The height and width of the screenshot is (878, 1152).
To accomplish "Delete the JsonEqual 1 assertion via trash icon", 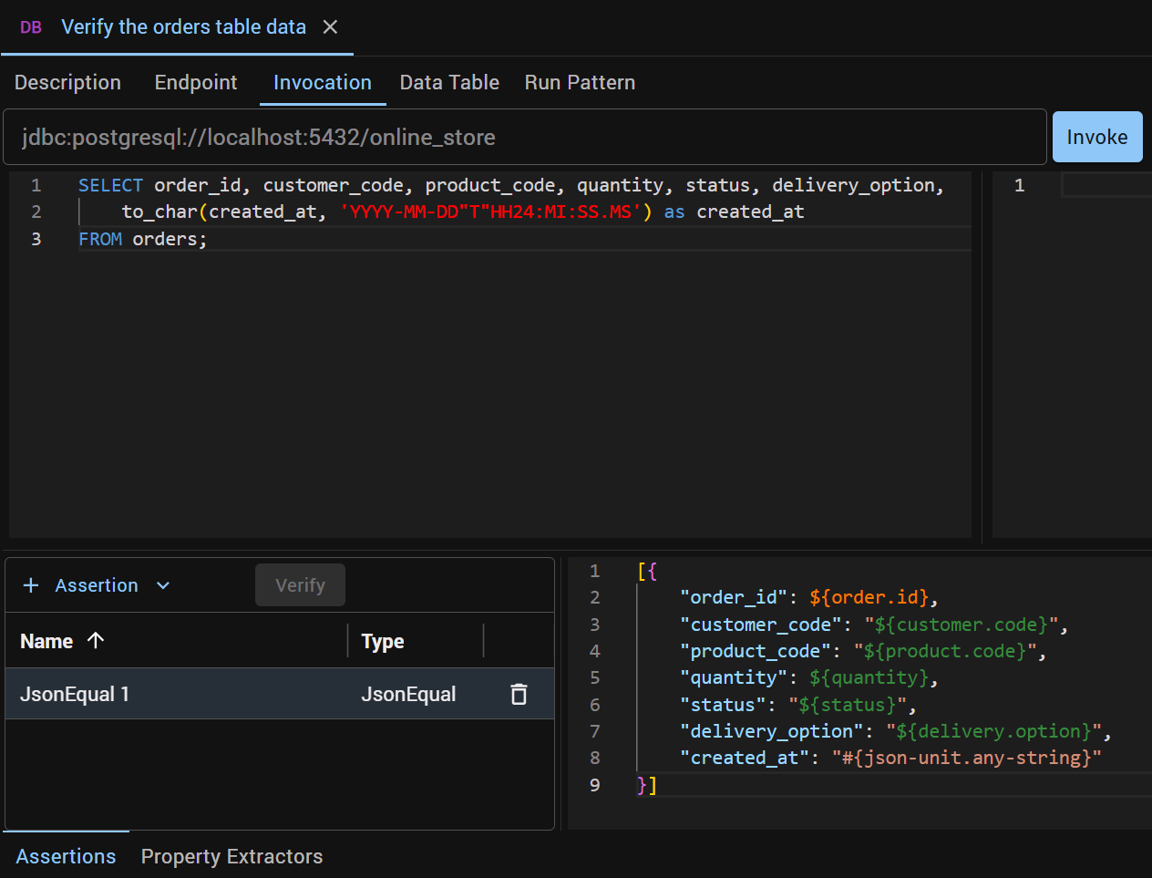I will click(x=519, y=694).
